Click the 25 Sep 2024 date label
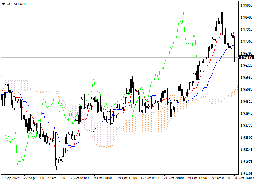This screenshot has height=182, width=255. click(11, 178)
